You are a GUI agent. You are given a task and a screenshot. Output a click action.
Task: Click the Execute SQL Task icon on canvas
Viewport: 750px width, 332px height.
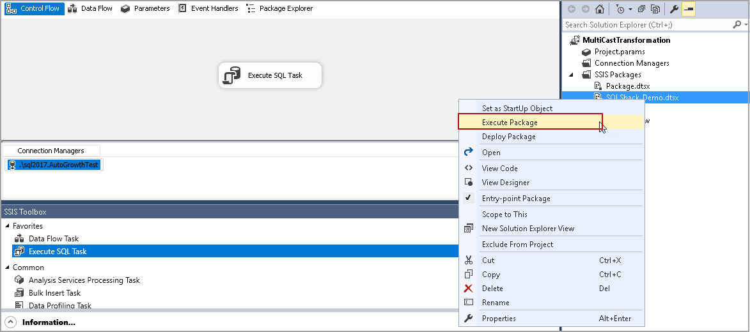tap(232, 75)
